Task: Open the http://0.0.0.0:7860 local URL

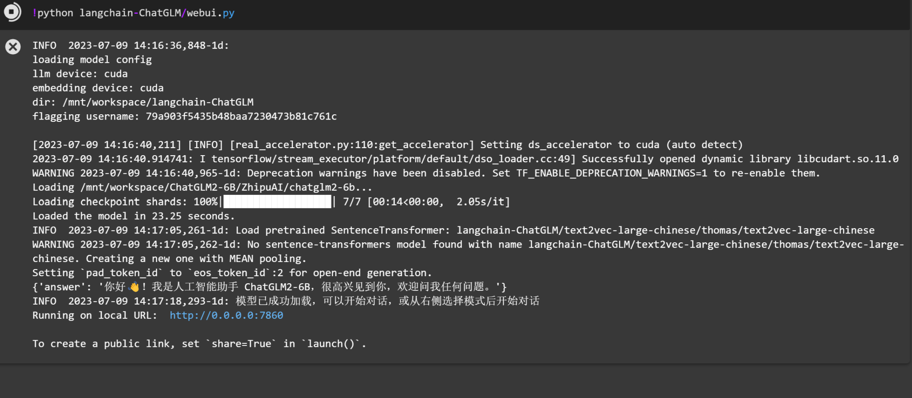Action: [226, 315]
